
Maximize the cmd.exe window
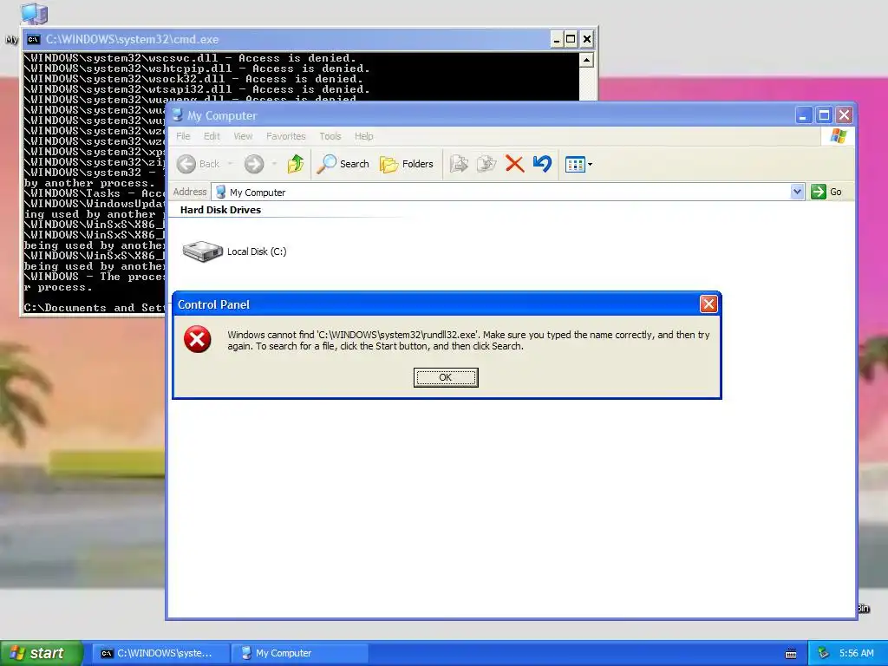(571, 39)
